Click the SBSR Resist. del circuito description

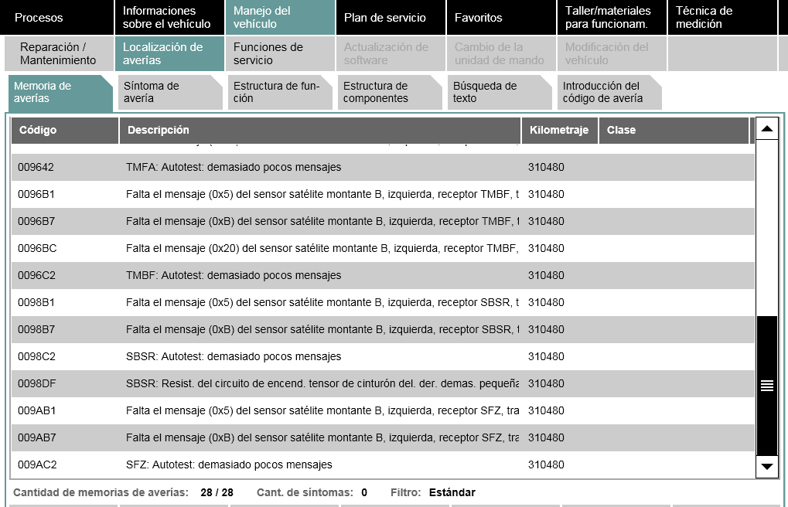click(x=322, y=384)
